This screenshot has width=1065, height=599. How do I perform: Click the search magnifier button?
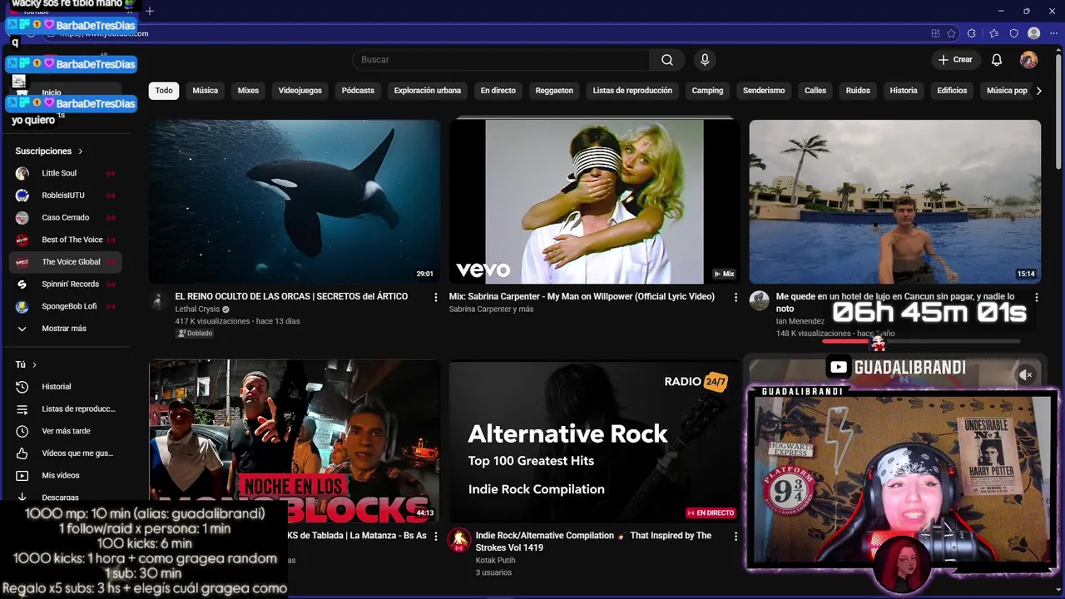(x=666, y=60)
